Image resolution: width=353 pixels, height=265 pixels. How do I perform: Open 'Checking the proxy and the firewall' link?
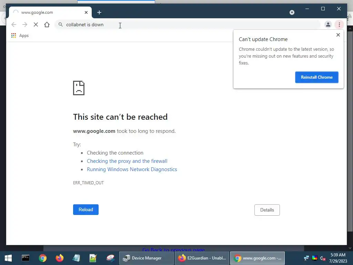pyautogui.click(x=127, y=161)
